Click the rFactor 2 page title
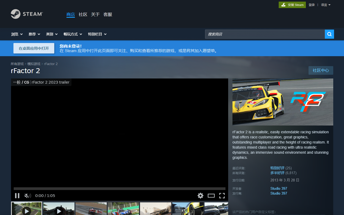 coord(25,71)
